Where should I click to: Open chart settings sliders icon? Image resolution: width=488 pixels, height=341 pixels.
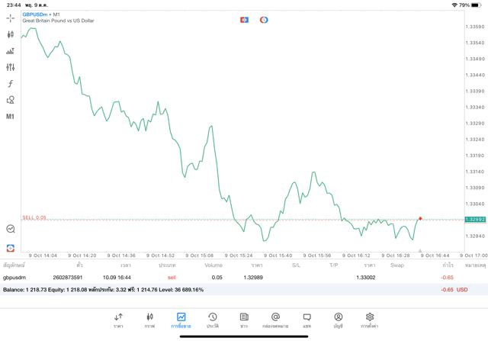10,67
